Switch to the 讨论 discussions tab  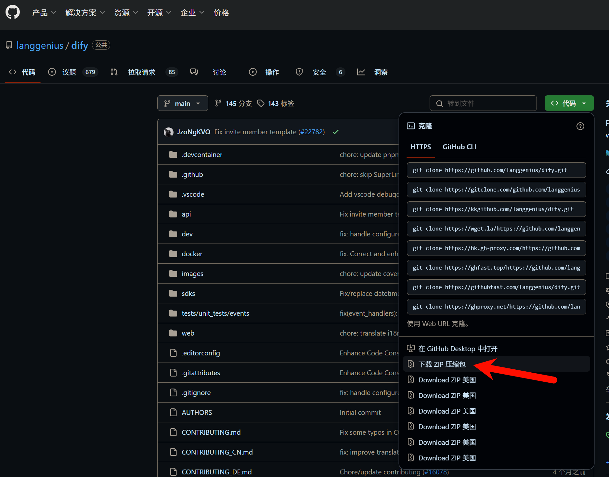tap(208, 72)
